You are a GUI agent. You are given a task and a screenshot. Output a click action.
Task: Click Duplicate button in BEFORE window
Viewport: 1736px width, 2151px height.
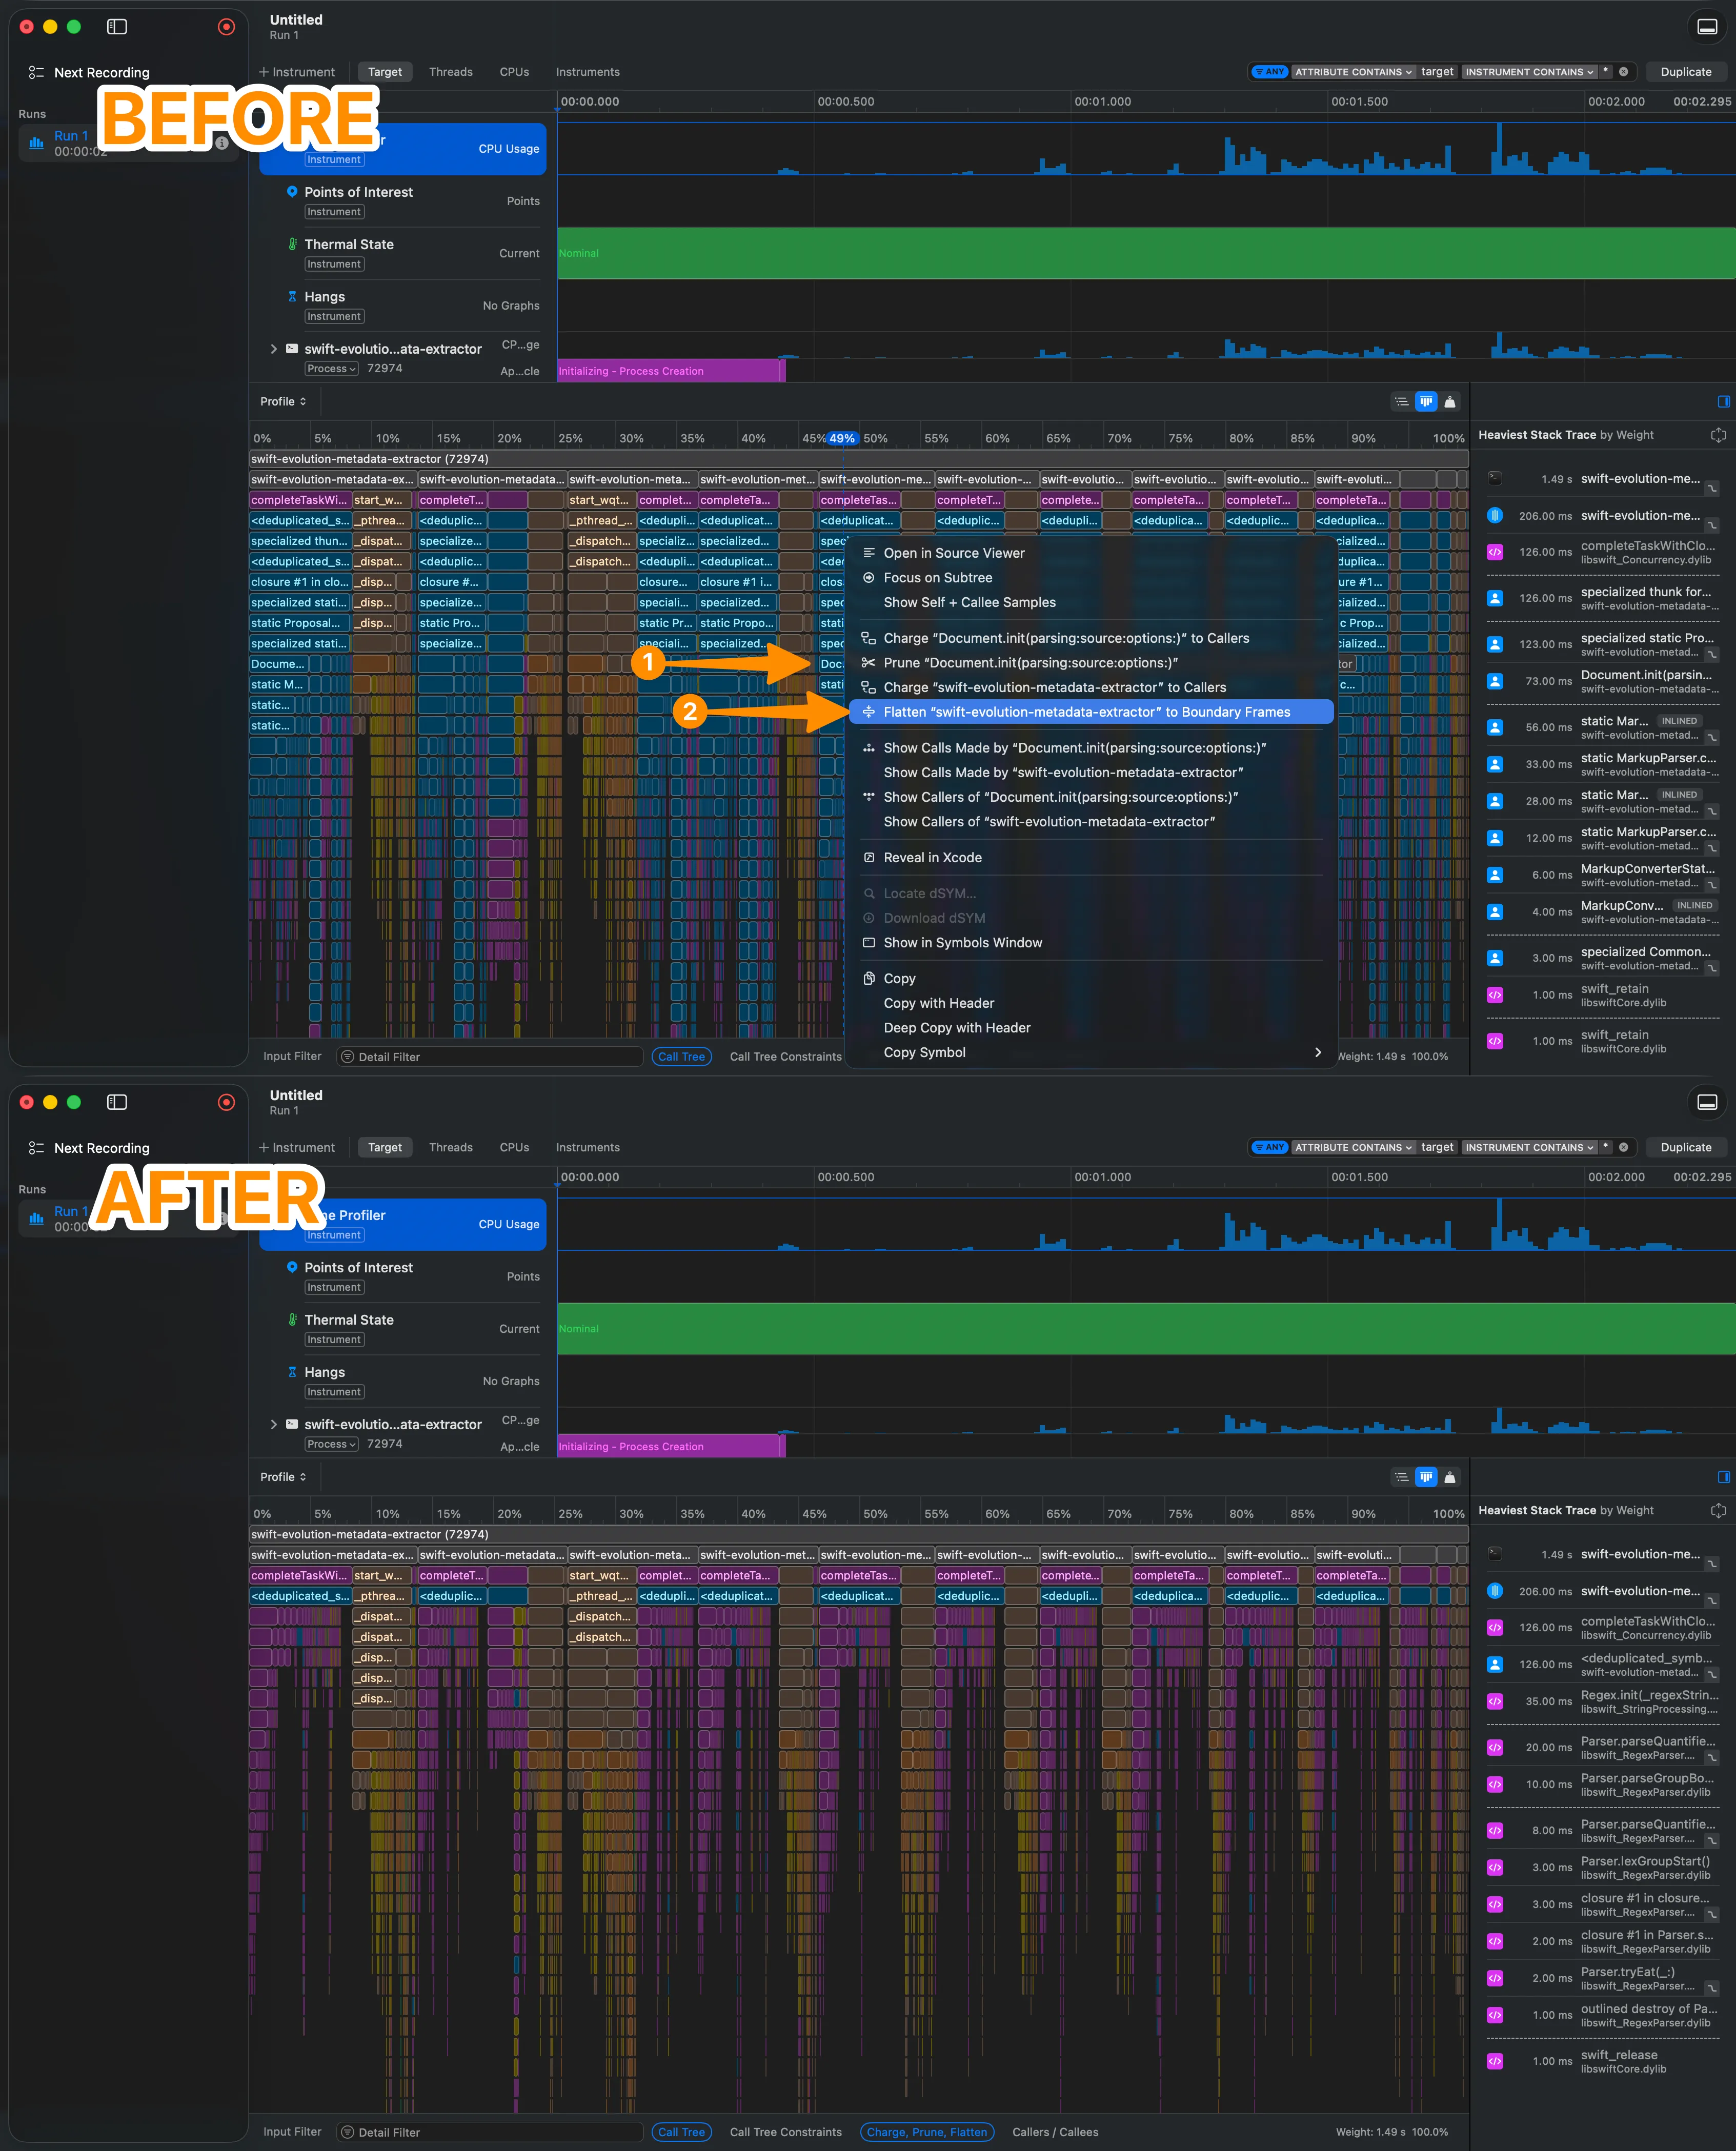tap(1685, 72)
